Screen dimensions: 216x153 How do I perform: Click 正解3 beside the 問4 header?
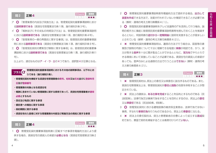point(138,75)
